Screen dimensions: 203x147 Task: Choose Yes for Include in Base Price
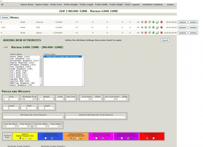128,138
